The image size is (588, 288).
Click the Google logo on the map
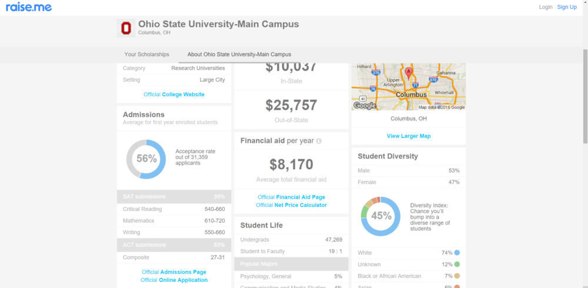point(365,106)
